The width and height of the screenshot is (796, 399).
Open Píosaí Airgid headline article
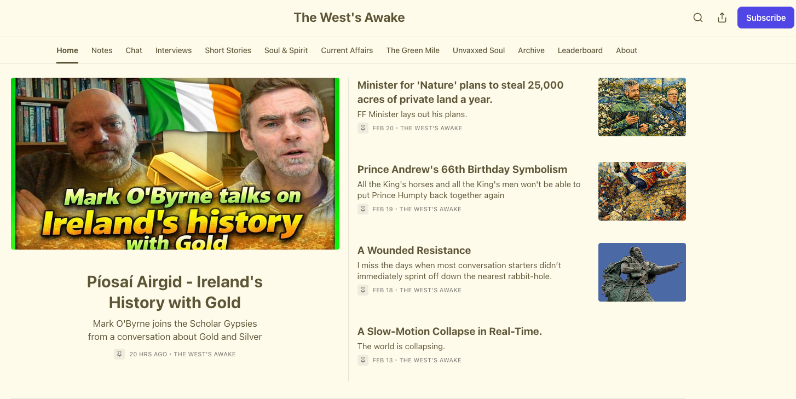(175, 292)
